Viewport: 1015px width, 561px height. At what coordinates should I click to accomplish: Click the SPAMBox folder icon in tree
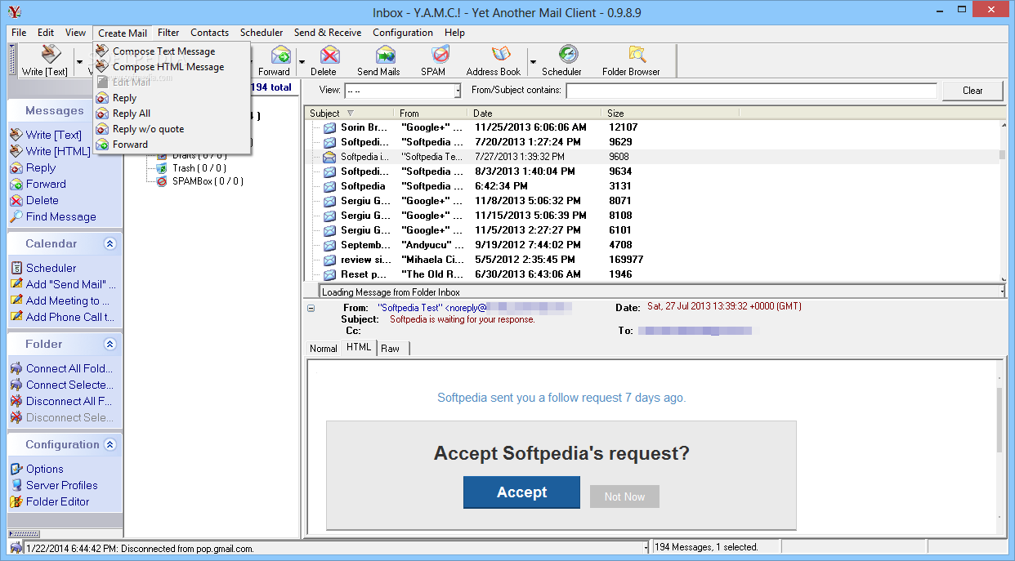163,181
